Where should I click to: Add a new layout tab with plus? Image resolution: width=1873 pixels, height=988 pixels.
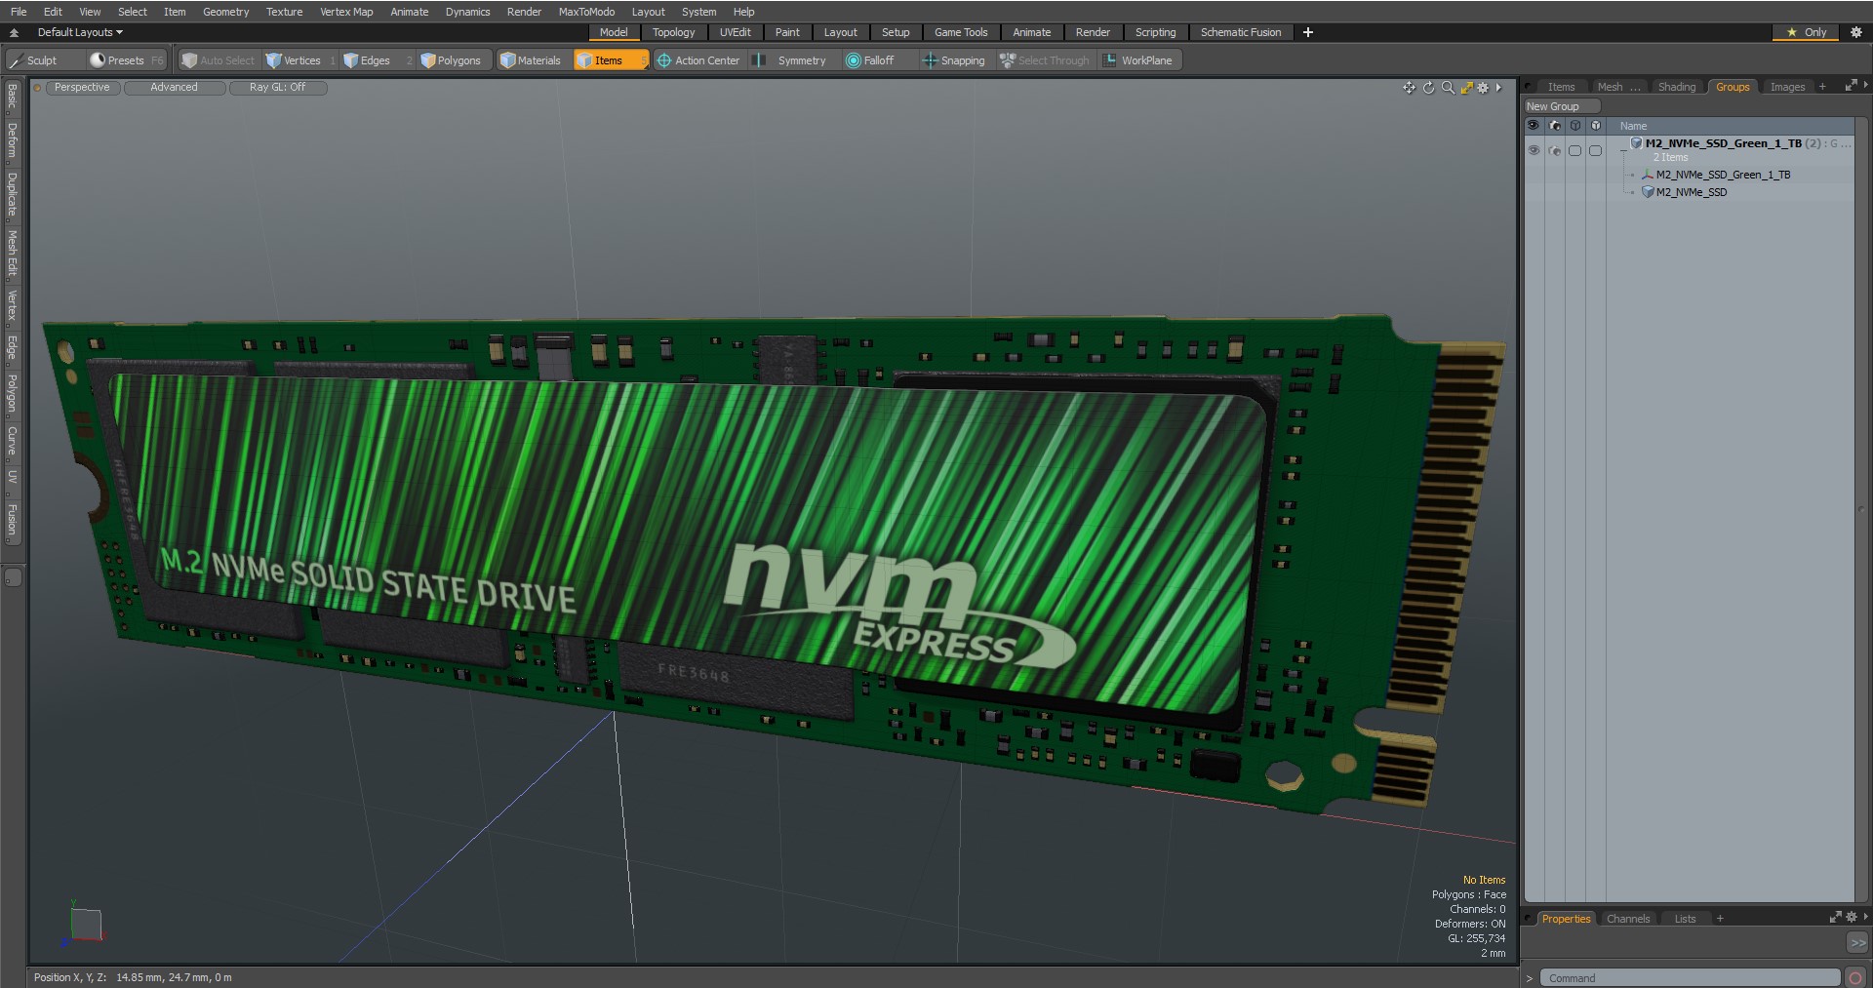coord(1308,32)
